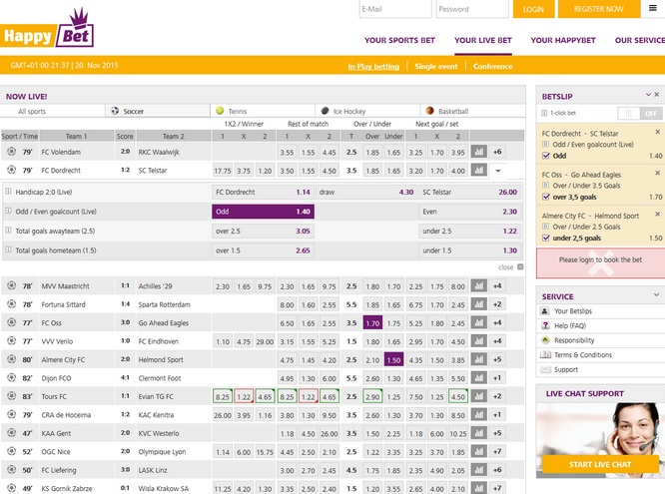Expand +7 more markets for OGC Nice
665x494 pixels.
tap(497, 452)
